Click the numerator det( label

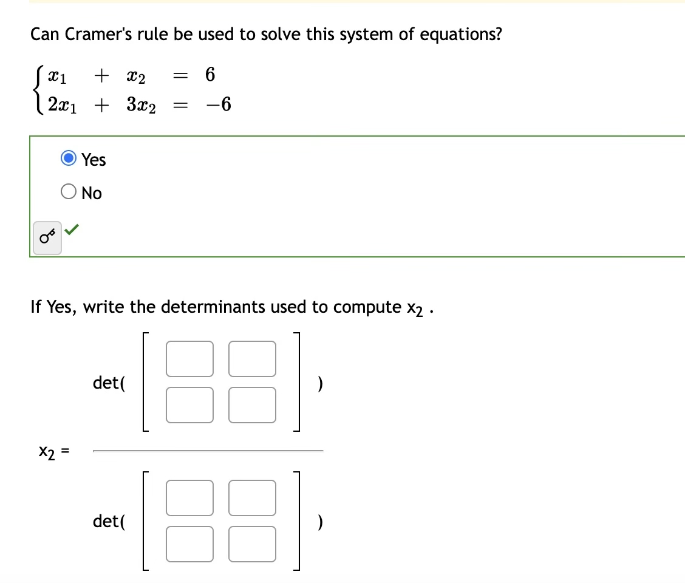coord(109,383)
